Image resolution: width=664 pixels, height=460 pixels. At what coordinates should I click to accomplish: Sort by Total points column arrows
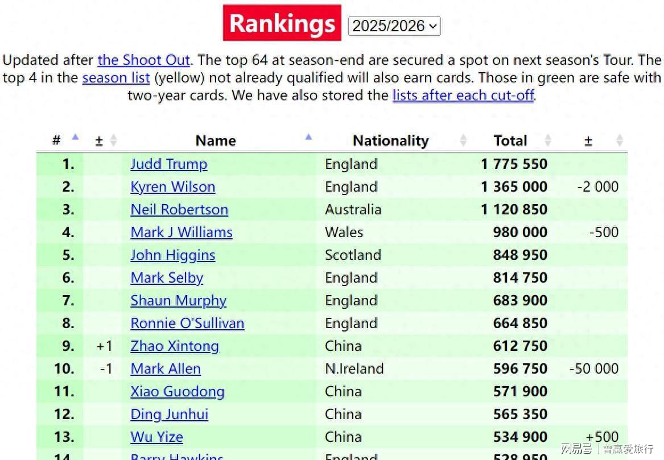[548, 140]
